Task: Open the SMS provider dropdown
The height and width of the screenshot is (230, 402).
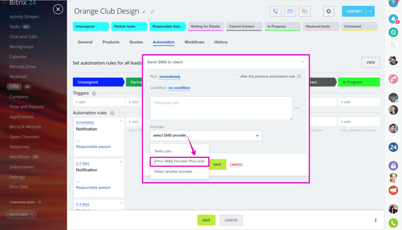Action: click(x=206, y=135)
